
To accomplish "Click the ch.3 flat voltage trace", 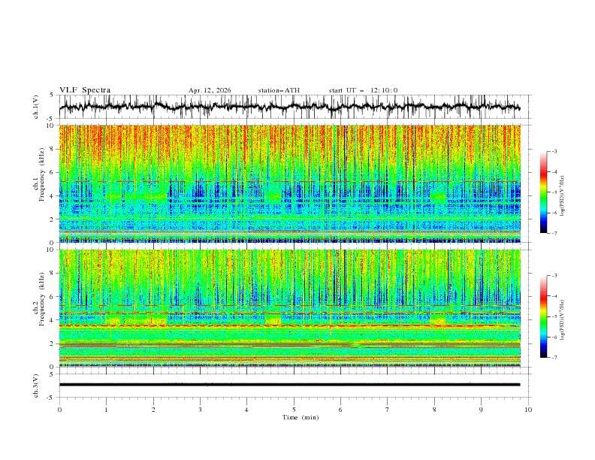I will [289, 385].
